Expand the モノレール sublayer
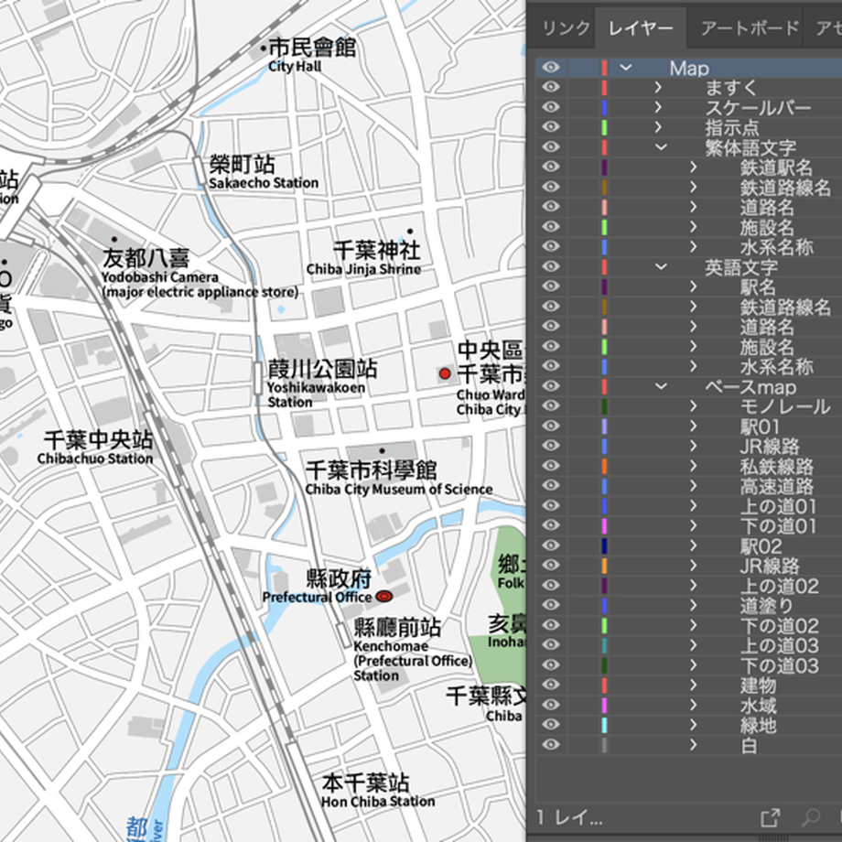Image resolution: width=842 pixels, height=842 pixels. (x=693, y=406)
